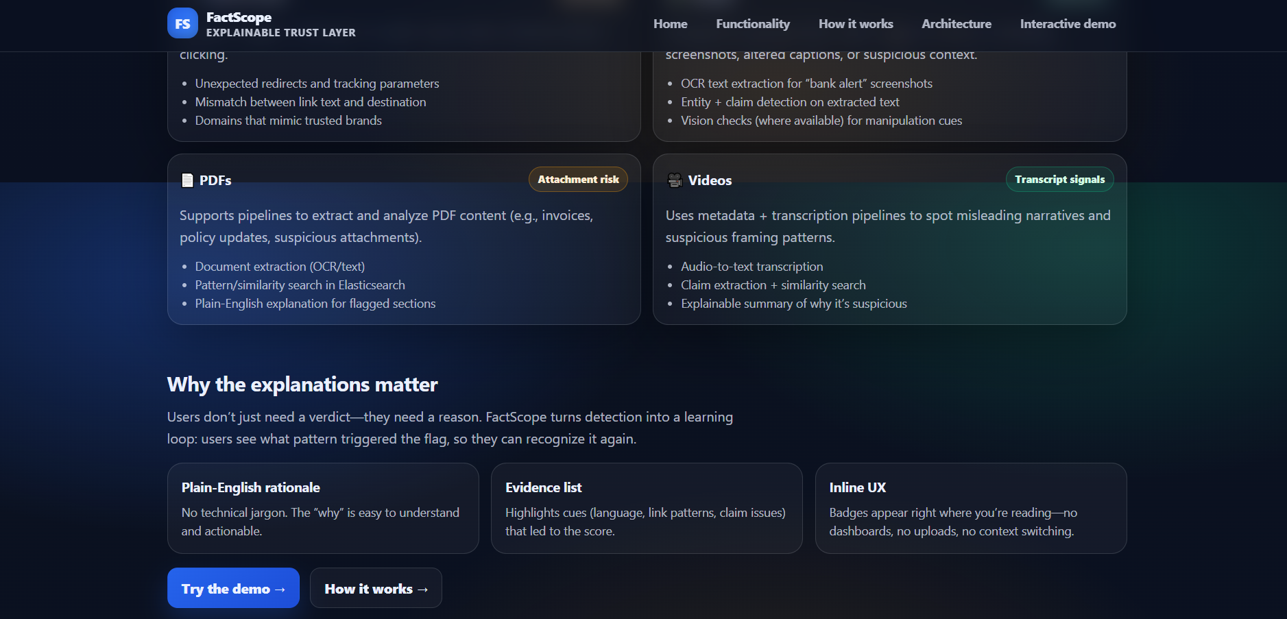Image resolution: width=1287 pixels, height=619 pixels.
Task: Open the Home navigation item
Action: [x=669, y=23]
